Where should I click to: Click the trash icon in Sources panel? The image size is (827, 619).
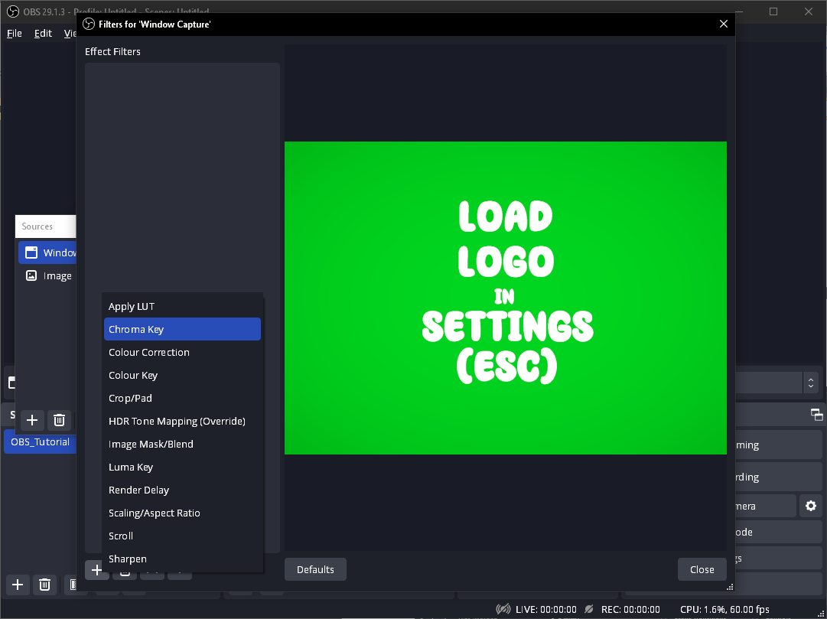[x=59, y=420]
